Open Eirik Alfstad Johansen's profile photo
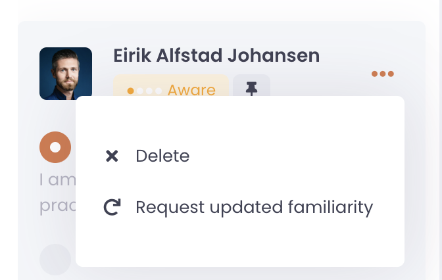 66,74
